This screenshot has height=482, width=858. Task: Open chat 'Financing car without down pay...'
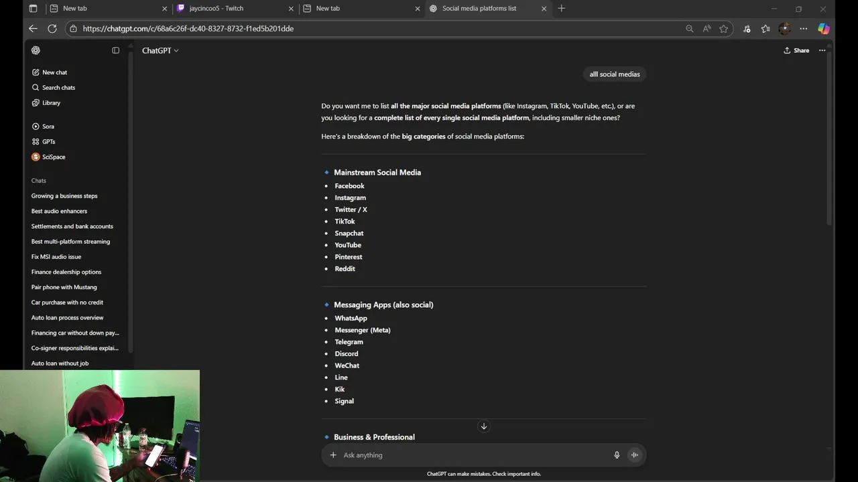click(75, 333)
